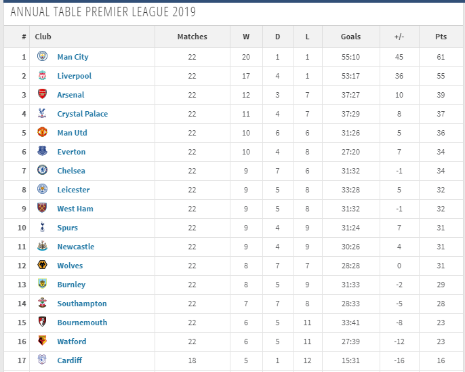465x372 pixels.
Task: Sort table by Goals column header
Action: click(x=350, y=37)
